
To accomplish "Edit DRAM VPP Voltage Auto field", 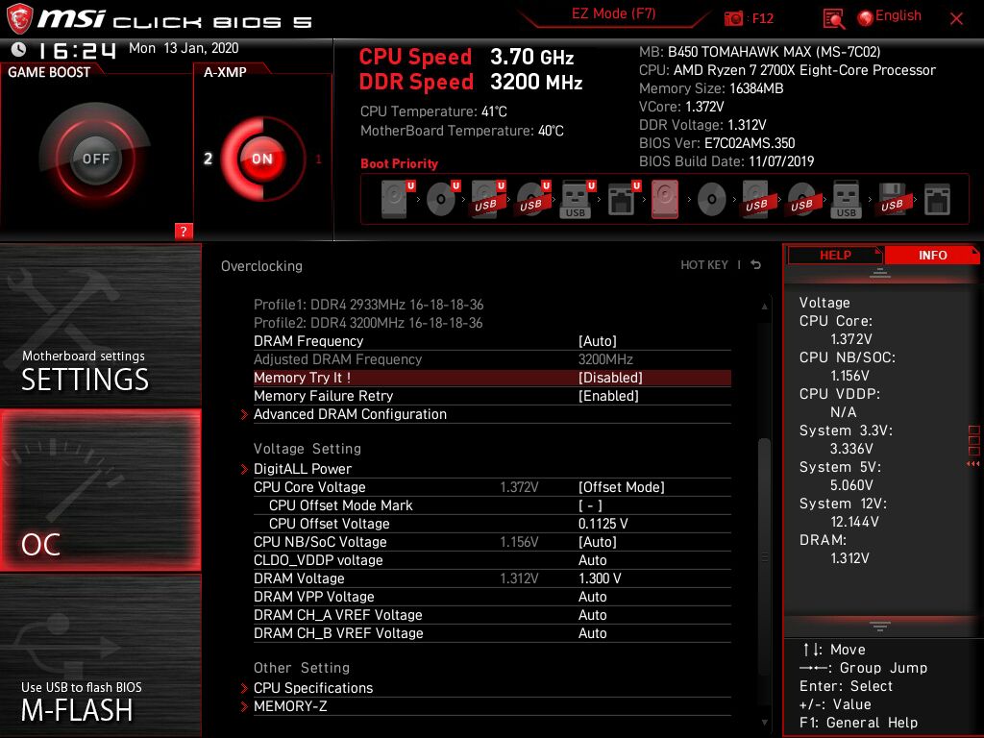I will click(x=592, y=596).
